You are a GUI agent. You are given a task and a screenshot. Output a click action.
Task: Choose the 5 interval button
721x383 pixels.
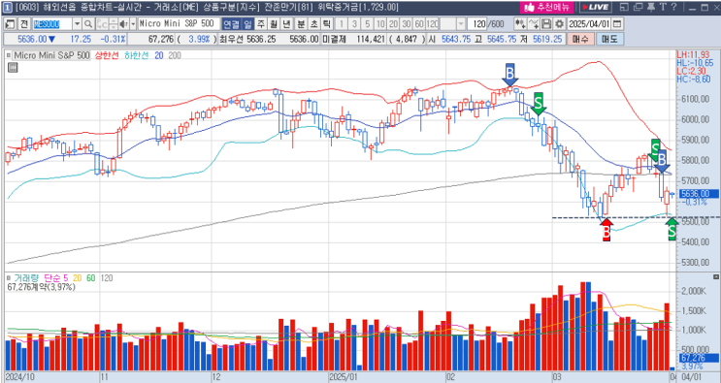coord(368,24)
